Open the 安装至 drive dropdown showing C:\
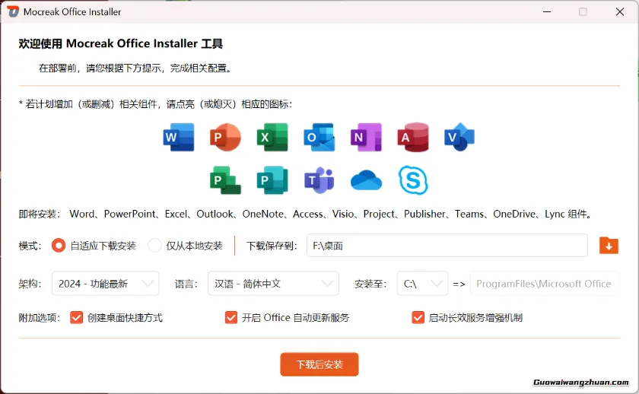Screen dimensions: 639x394 click(x=423, y=283)
